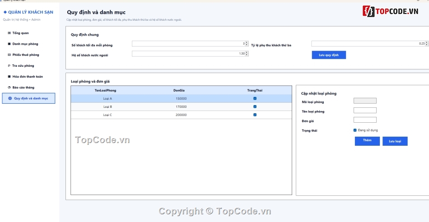Select the Loại C row name
Viewport: 429px width, 222px height.
107,115
